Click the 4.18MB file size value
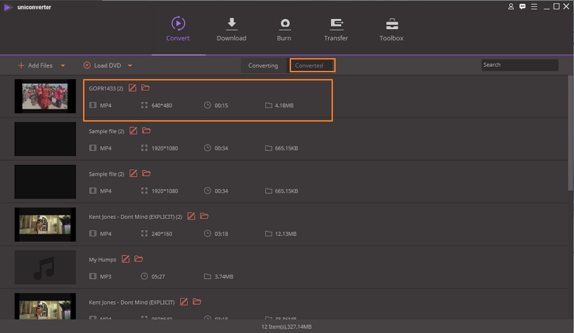Screen dimensions: 574x333 click(284, 105)
